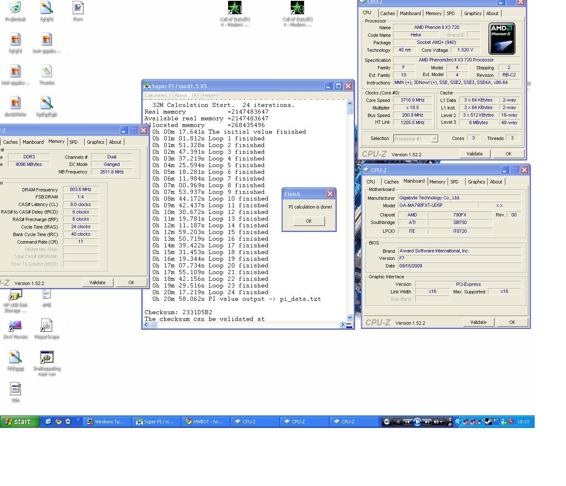
Task: Select the AME text file icon
Action: tap(47, 294)
